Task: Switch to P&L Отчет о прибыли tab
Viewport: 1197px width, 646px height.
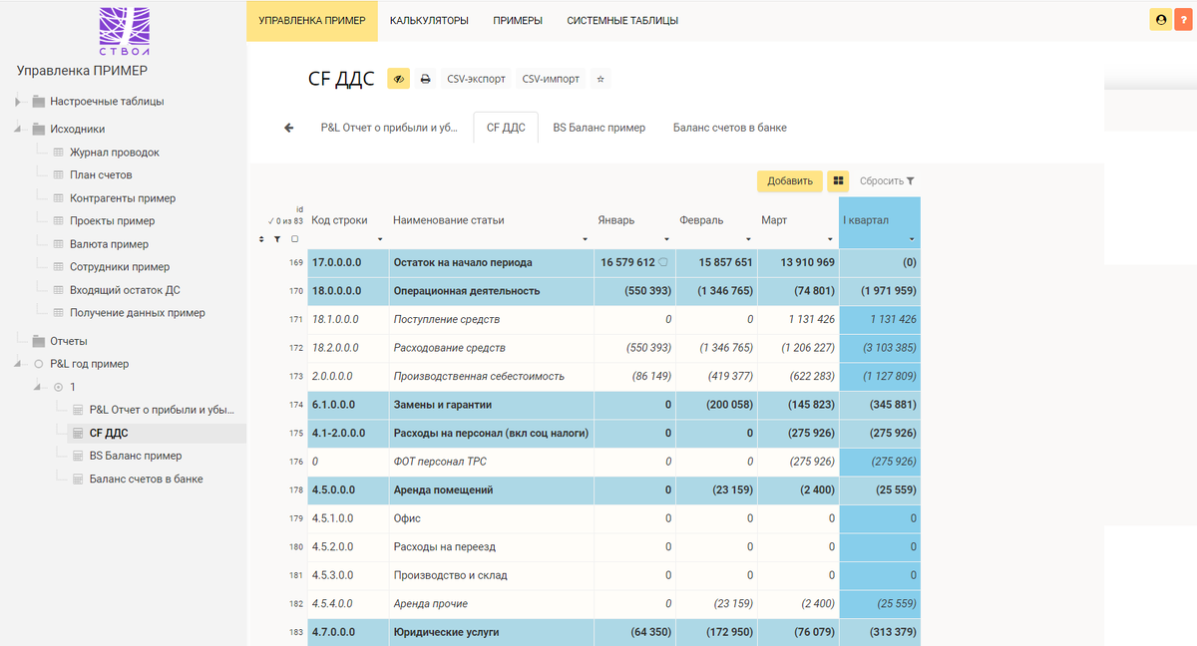Action: pyautogui.click(x=389, y=128)
